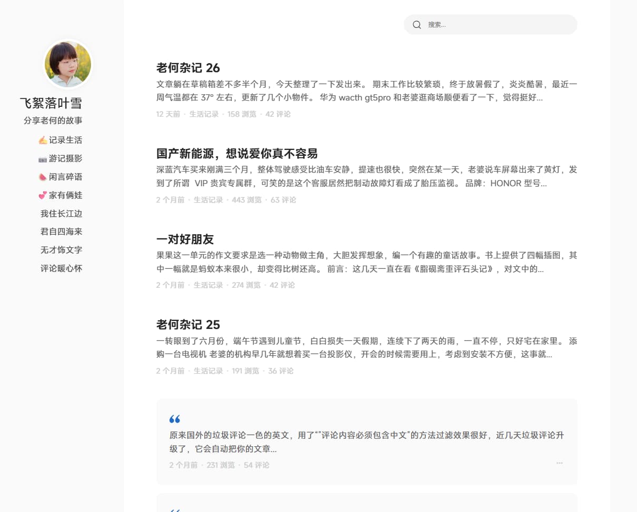Click the blue quotation mark icon in the first quote card
This screenshot has width=637, height=512.
click(175, 419)
